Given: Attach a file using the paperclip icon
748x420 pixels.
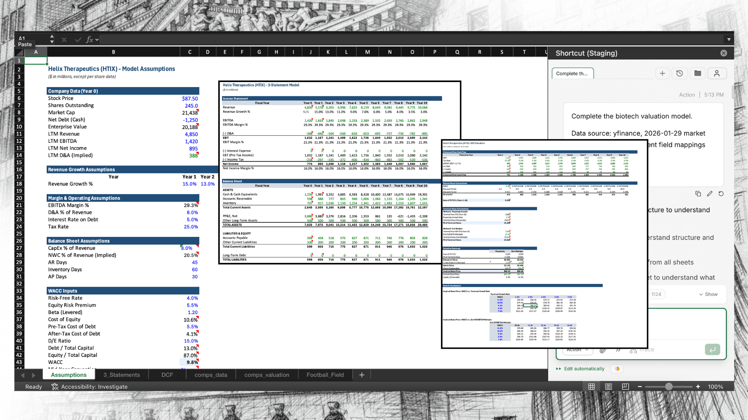Looking at the screenshot, I should (603, 350).
